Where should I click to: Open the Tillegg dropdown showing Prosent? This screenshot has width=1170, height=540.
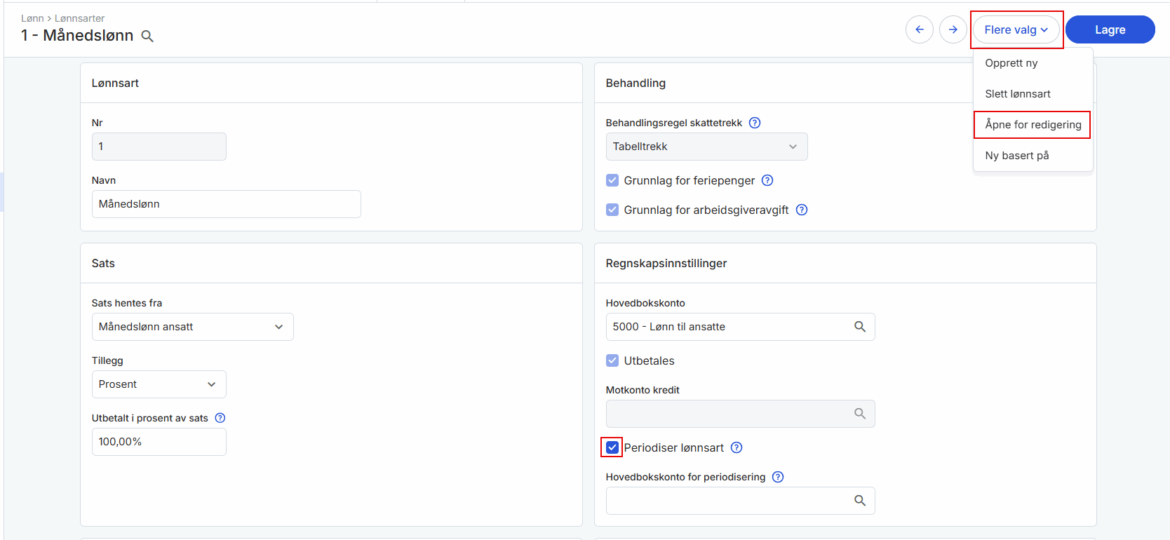tap(159, 384)
